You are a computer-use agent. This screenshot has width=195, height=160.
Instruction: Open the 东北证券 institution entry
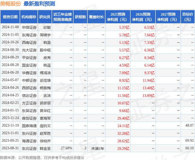(29, 148)
